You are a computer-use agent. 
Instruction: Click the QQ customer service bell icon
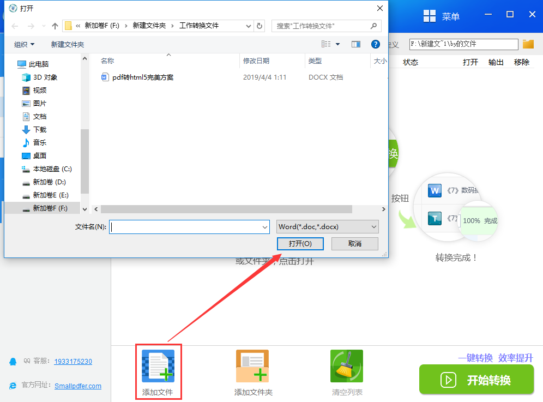(13, 362)
